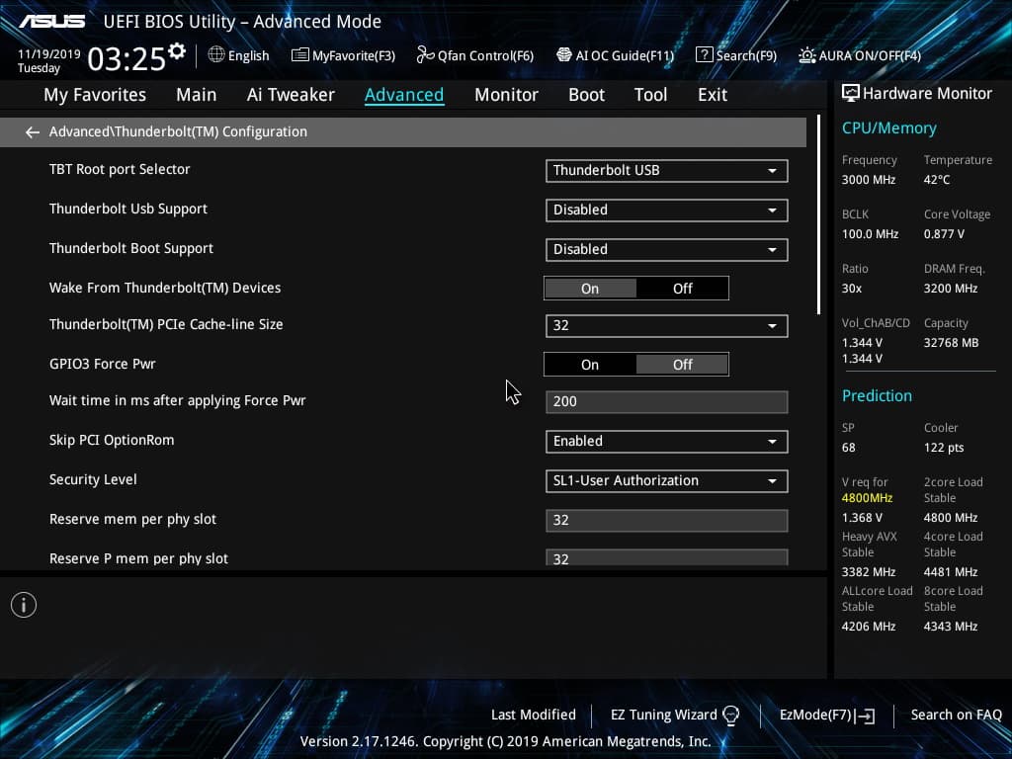1012x759 pixels.
Task: Click the Reserve mem per phy slot field
Action: (667, 520)
